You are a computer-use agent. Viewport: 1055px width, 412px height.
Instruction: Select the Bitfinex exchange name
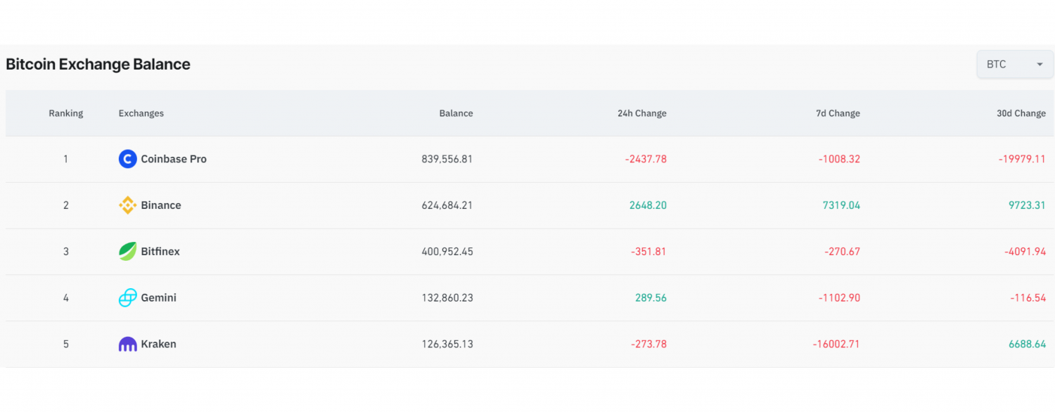tap(160, 252)
